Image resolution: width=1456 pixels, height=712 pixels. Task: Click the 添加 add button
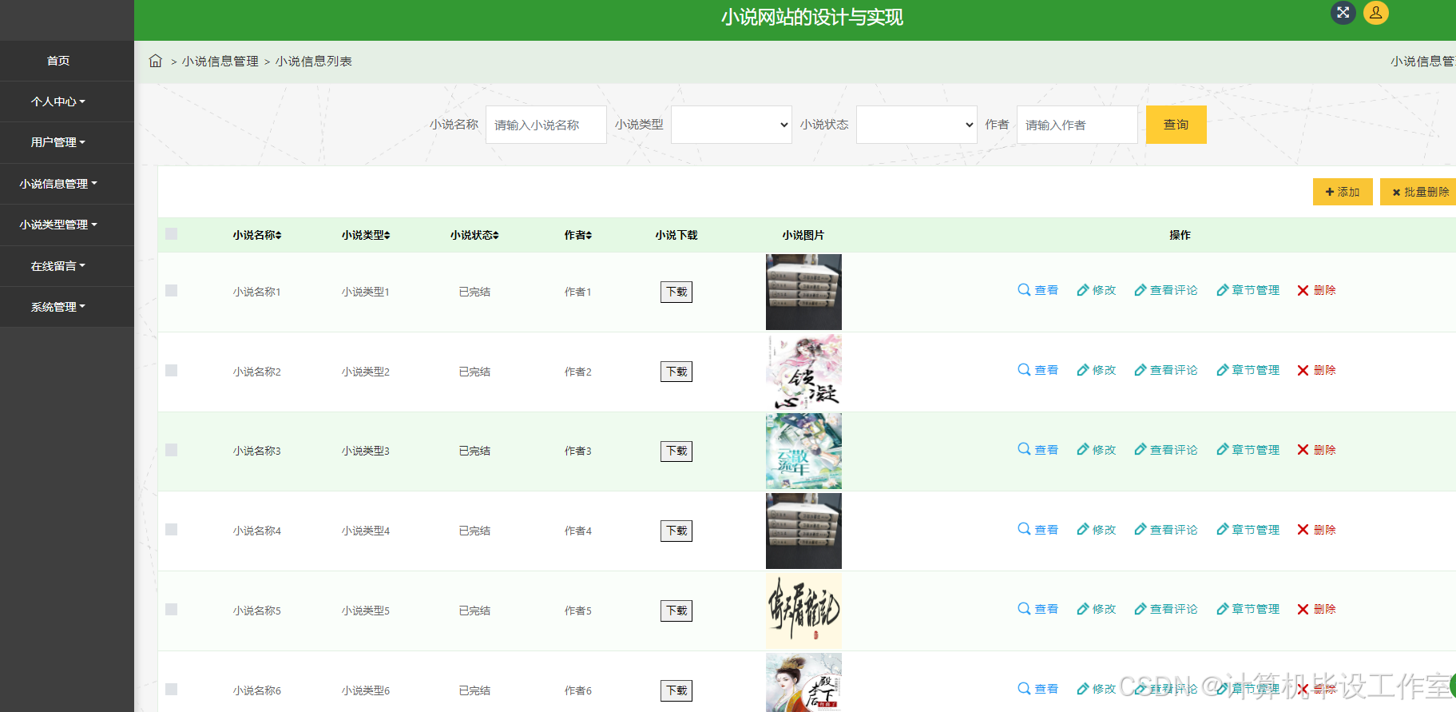pos(1343,192)
